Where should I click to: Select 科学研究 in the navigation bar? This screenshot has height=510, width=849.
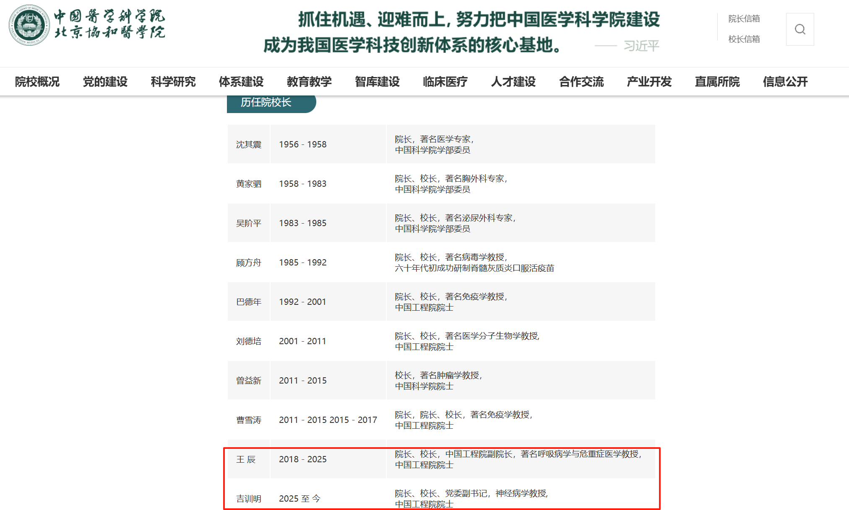click(173, 82)
